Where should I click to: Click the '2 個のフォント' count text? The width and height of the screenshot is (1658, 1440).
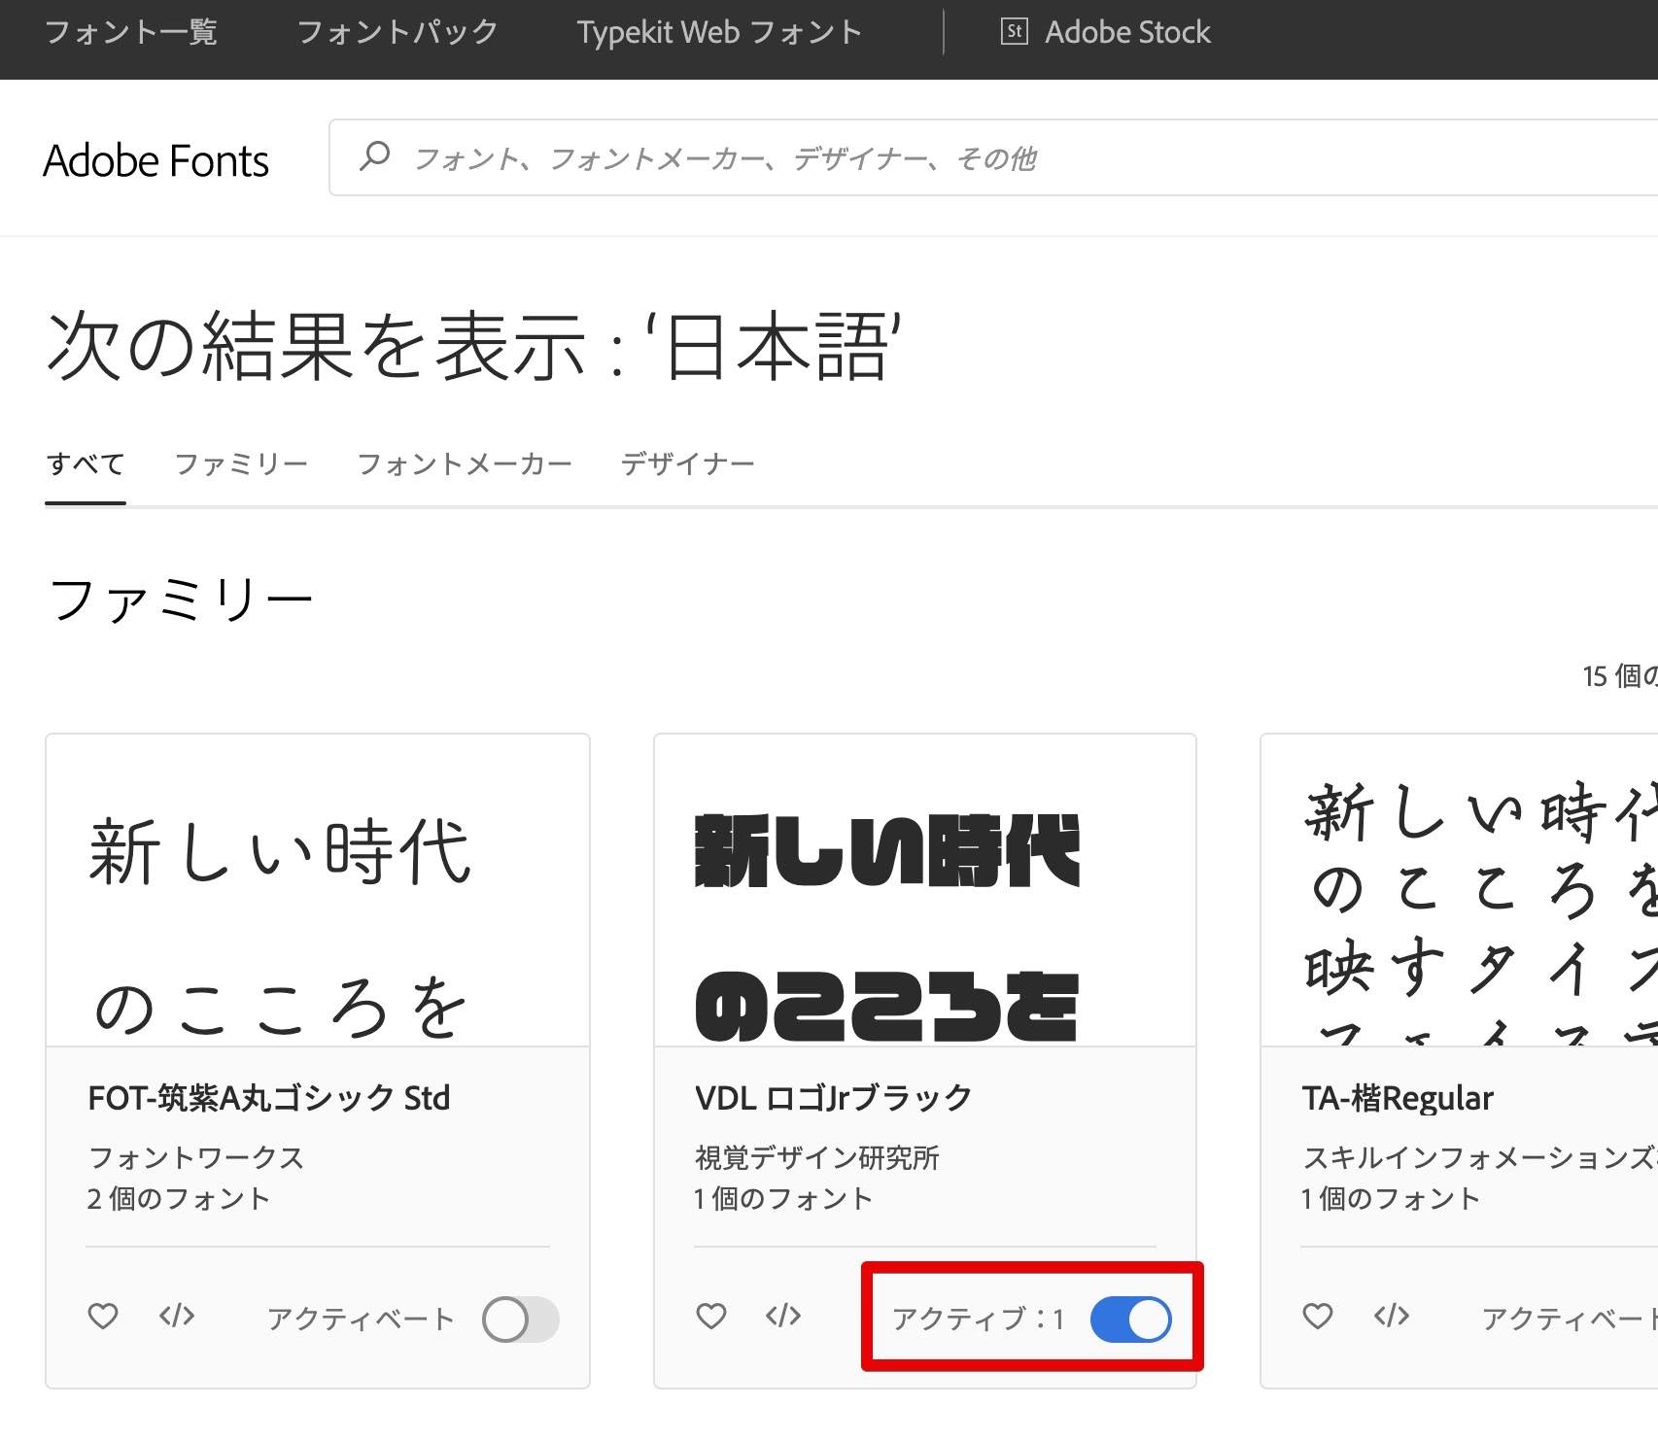[x=179, y=1198]
